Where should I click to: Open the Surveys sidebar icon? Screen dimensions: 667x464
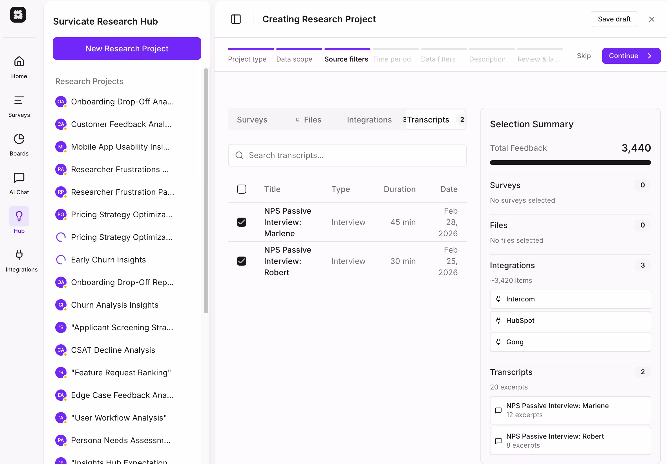click(x=19, y=100)
